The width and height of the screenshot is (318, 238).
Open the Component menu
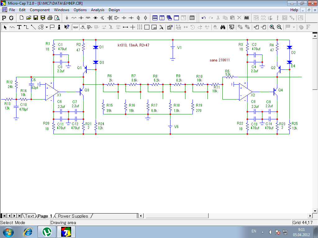pos(40,10)
